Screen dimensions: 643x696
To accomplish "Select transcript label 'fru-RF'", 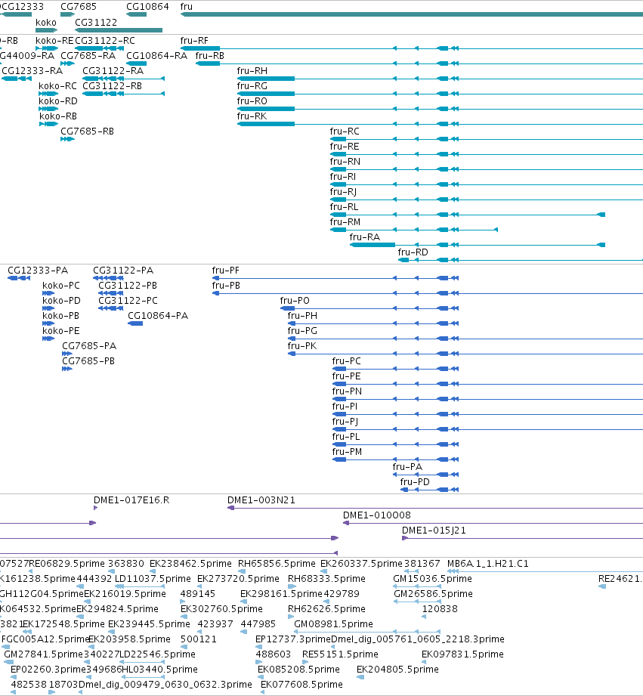I will pos(194,41).
